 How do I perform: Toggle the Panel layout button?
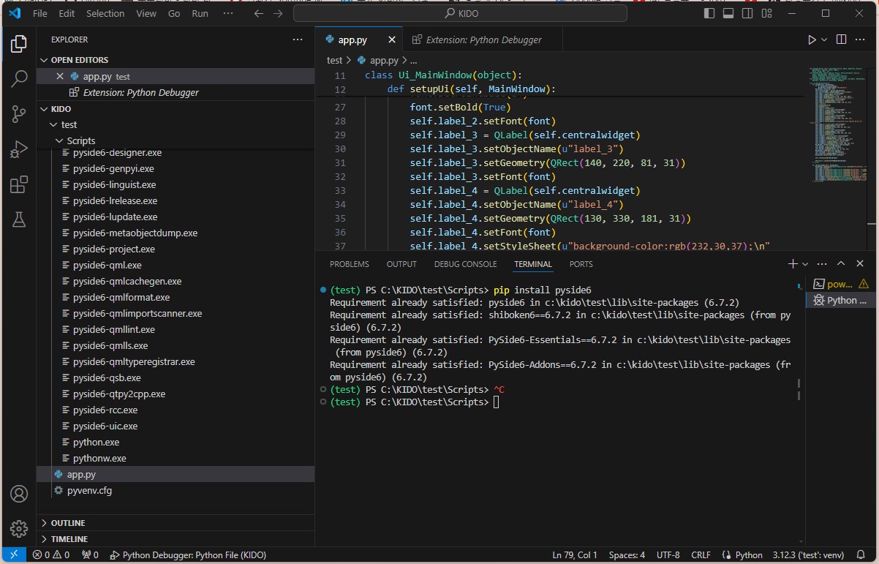[x=728, y=13]
